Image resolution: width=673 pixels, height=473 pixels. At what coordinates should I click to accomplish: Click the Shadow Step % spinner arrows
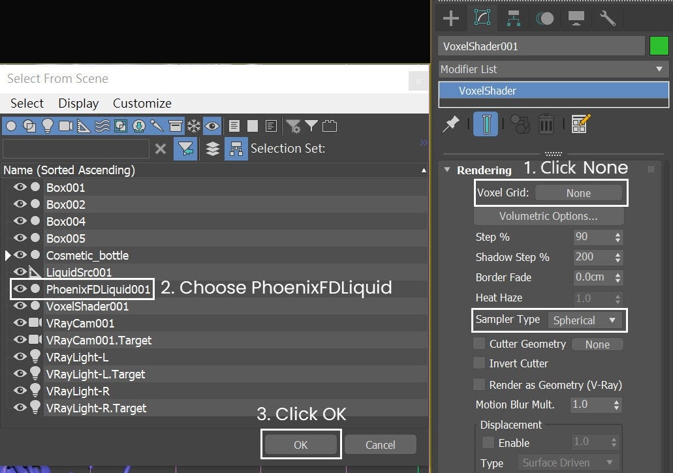[618, 257]
